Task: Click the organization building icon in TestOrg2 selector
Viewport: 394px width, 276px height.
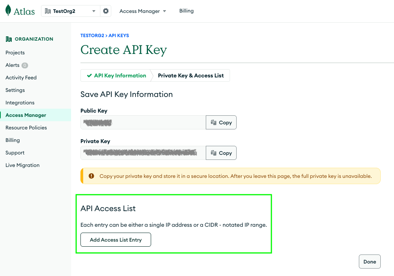Action: click(48, 11)
